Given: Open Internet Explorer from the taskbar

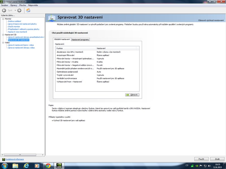Looking at the screenshot, I should coord(26,165).
